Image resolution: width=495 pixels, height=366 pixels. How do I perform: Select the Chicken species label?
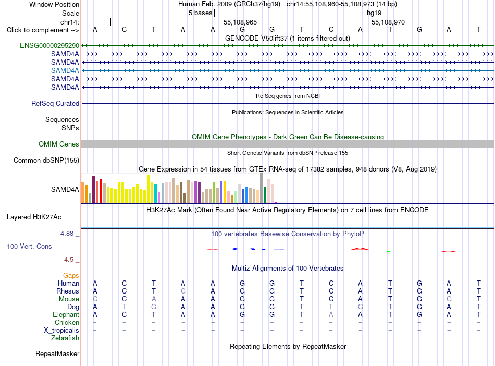point(67,322)
